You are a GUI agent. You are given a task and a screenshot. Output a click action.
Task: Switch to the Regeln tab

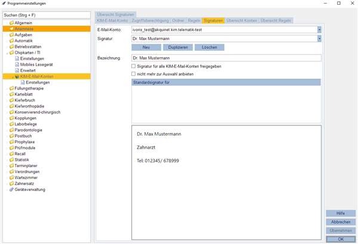[194, 20]
